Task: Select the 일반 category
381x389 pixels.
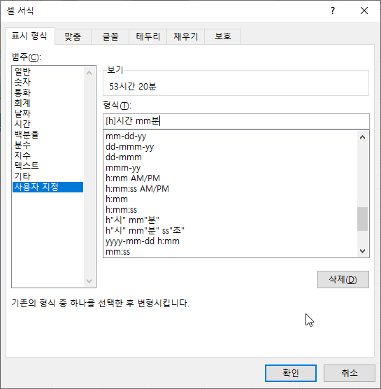Action: (48, 71)
